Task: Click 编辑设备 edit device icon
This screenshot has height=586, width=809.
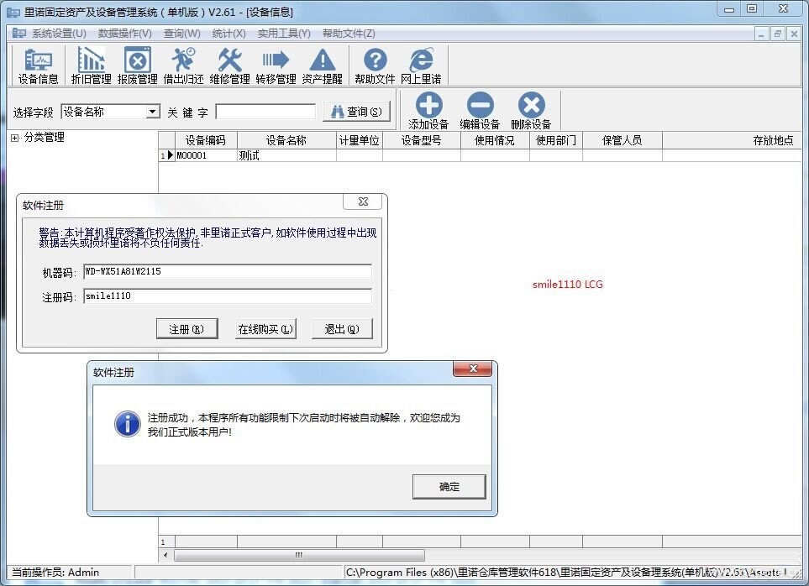Action: point(480,110)
